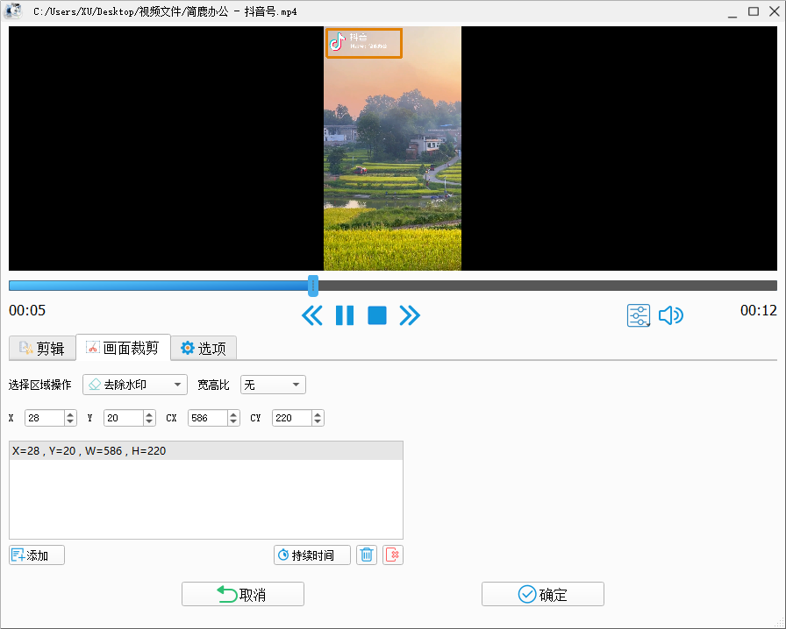Open the filter settings sliders icon
This screenshot has width=786, height=629.
(639, 315)
